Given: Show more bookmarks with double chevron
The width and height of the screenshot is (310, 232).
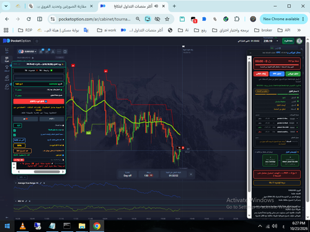Looking at the screenshot, I should click(x=299, y=30).
